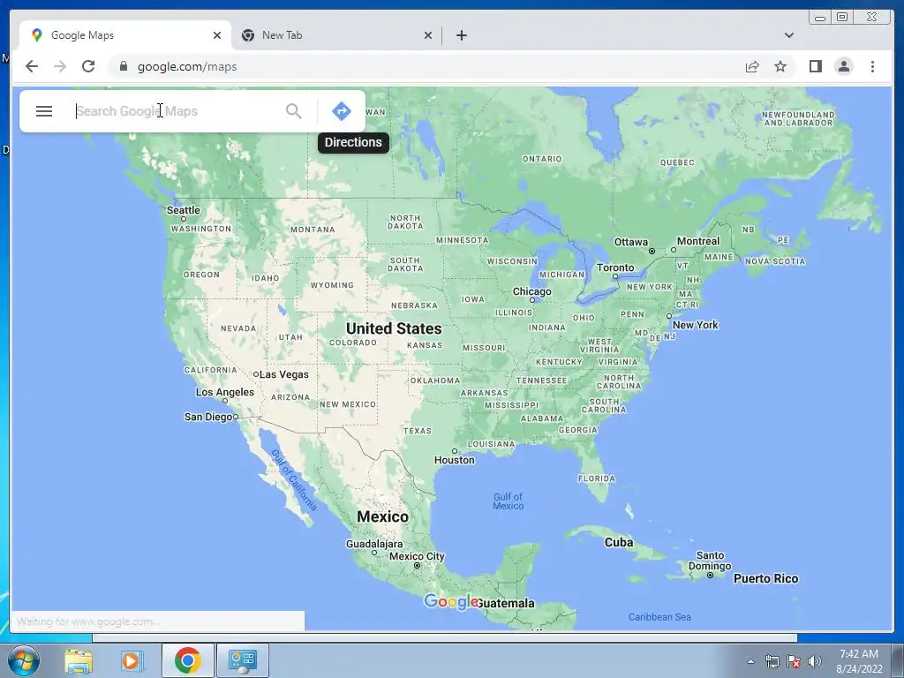Click the Guadalajara city label
Viewport: 904px width, 678px height.
coord(374,544)
